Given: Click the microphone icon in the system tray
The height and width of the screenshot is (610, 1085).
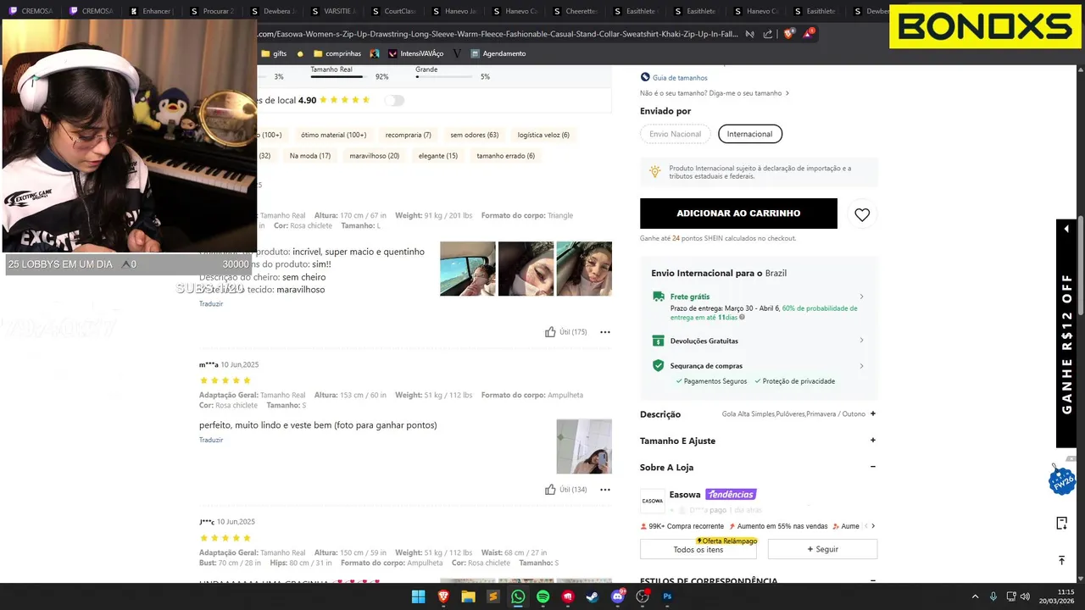Looking at the screenshot, I should [x=993, y=596].
